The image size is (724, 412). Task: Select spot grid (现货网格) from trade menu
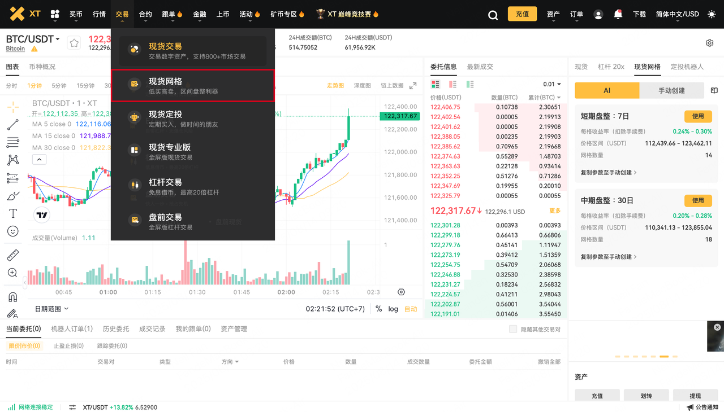click(x=193, y=86)
